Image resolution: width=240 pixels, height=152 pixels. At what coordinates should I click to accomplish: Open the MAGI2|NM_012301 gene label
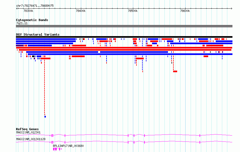click(x=28, y=132)
